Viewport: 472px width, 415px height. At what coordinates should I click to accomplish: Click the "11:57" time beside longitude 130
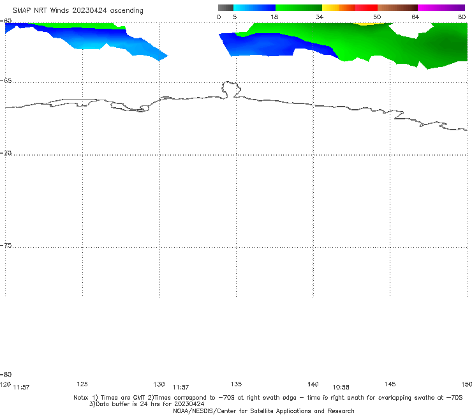click(x=181, y=388)
